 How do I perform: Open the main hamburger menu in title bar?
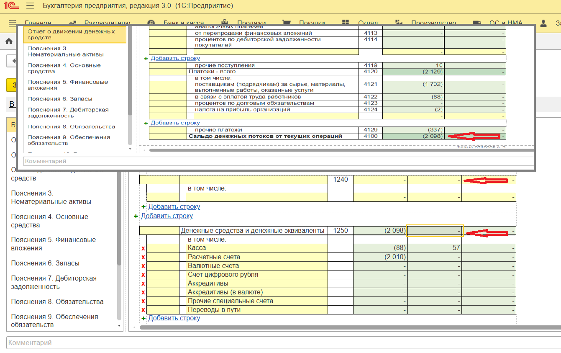[x=30, y=6]
